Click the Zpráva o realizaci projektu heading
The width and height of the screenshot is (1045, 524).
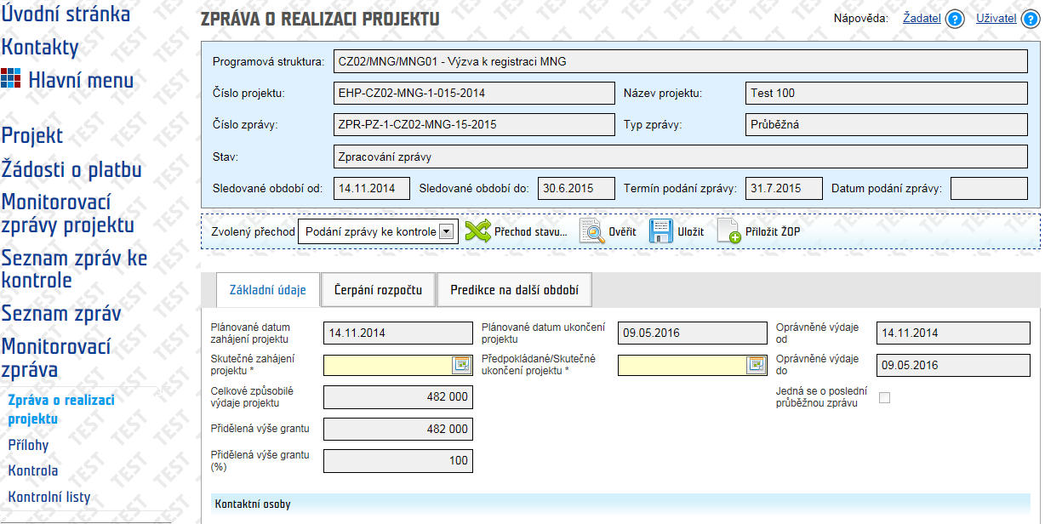(319, 19)
